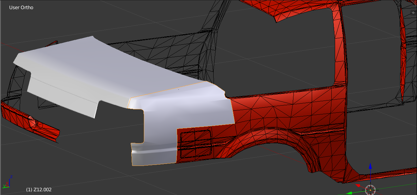Viewport: 417px width, 195px height.
Task: Grab the blue Z-axis manipulator arrow
Action: pyautogui.click(x=370, y=167)
